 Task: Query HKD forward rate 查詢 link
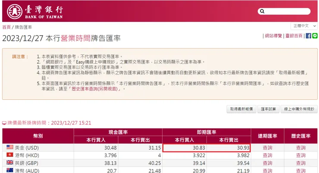click(x=267, y=155)
